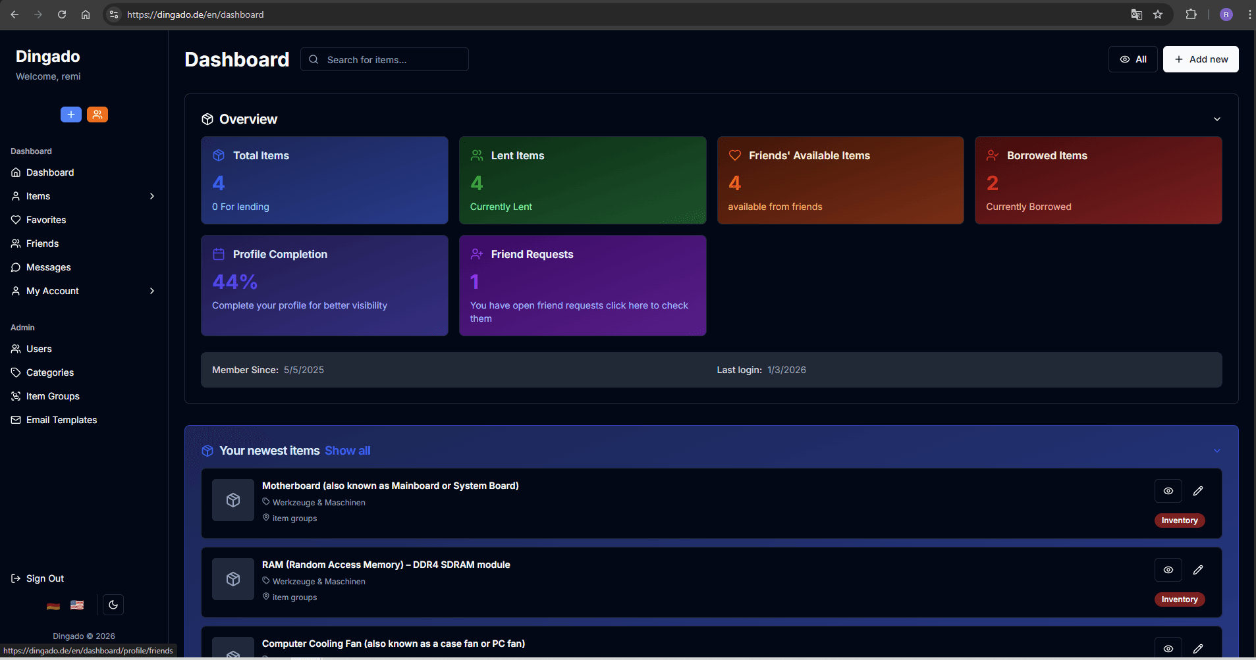This screenshot has height=660, width=1256.
Task: Open Messages from the sidebar
Action: [48, 267]
